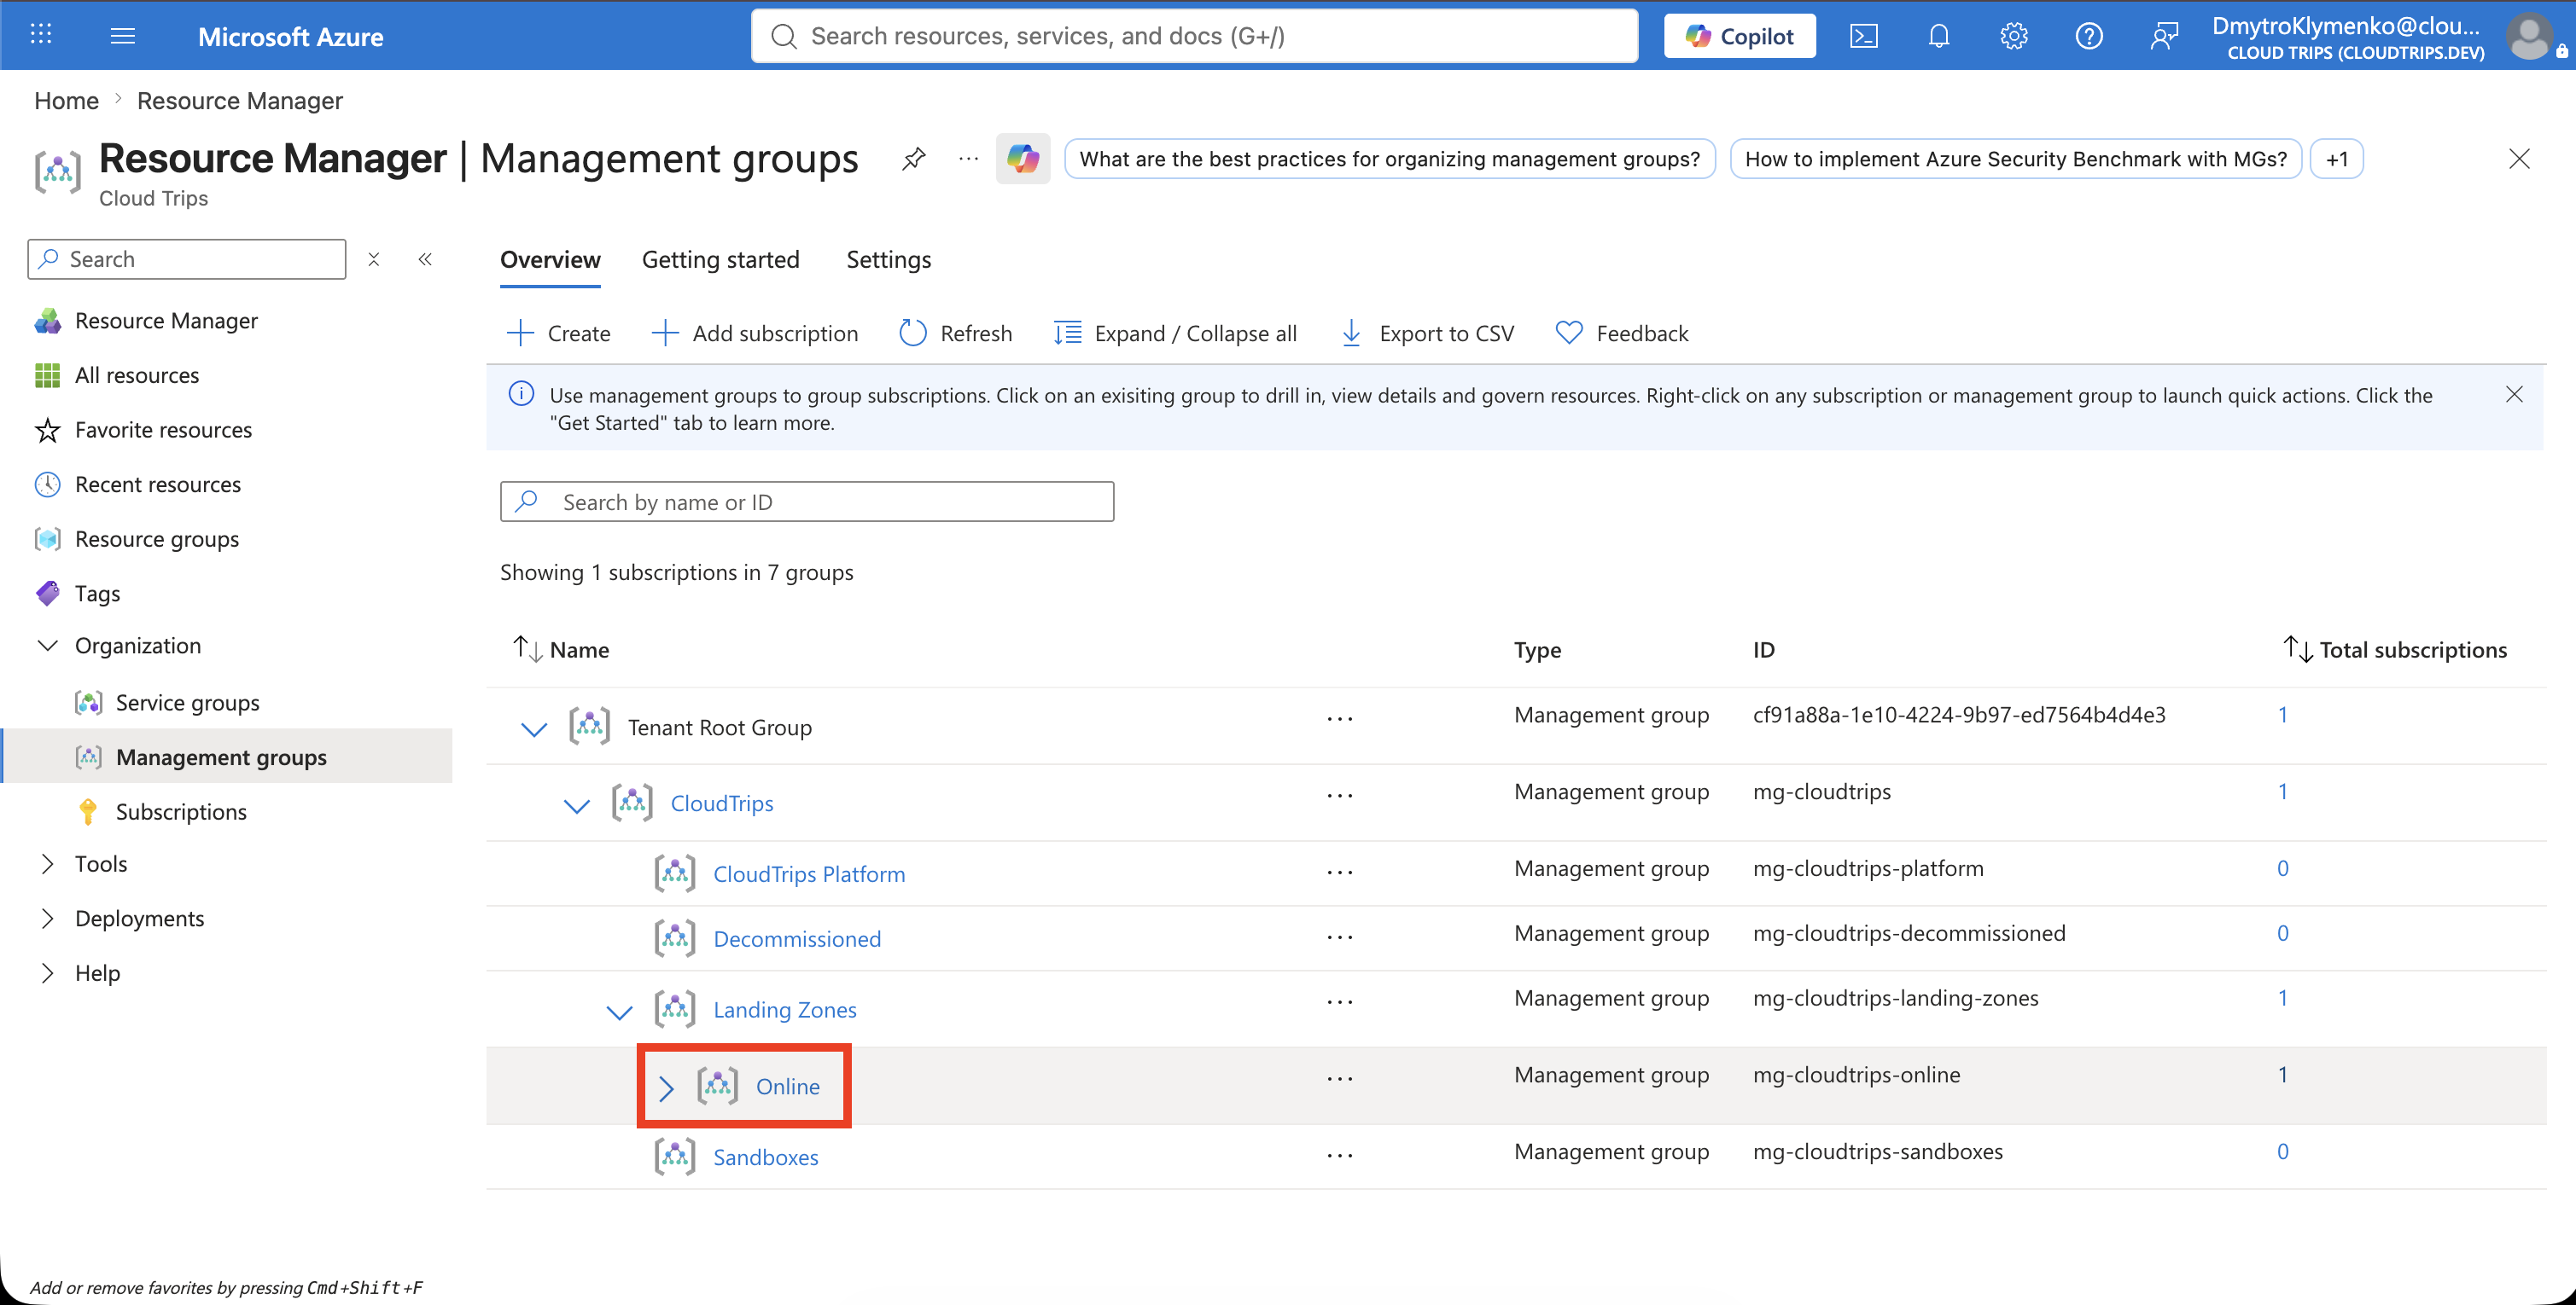The image size is (2576, 1305).
Task: Close the Resource Manager blade
Action: pos(2518,159)
